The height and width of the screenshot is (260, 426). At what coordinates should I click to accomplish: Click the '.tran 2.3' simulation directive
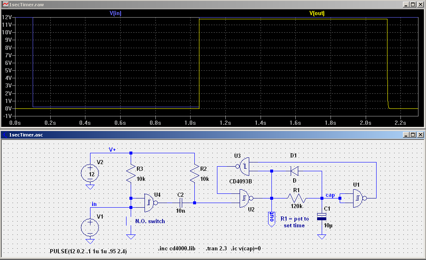click(x=216, y=248)
